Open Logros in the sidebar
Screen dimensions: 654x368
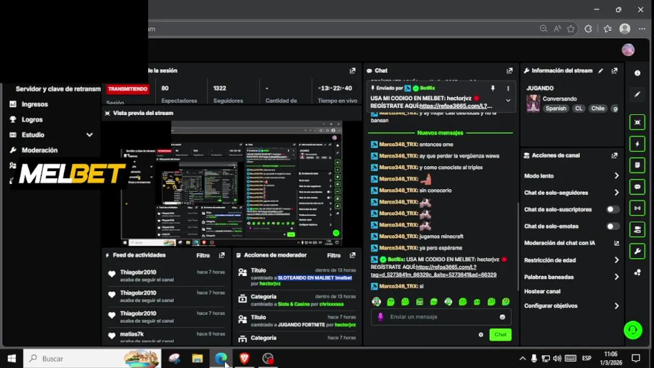[32, 120]
